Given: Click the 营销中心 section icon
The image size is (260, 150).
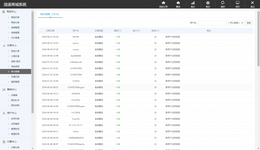Looking at the screenshot, I should coord(4,89).
